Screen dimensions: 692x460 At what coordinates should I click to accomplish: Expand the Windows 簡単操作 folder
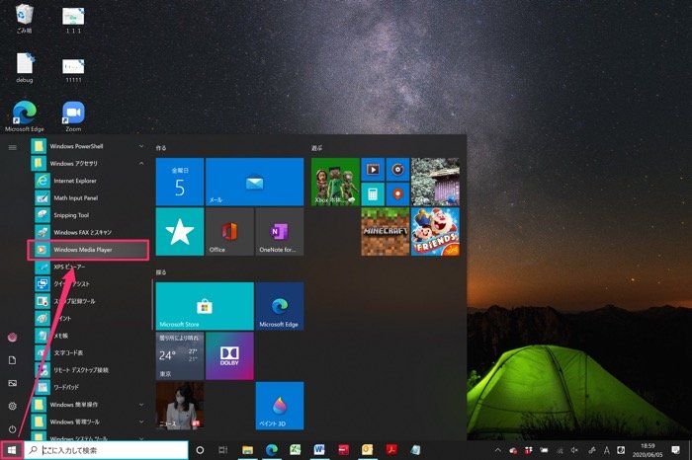(88, 405)
